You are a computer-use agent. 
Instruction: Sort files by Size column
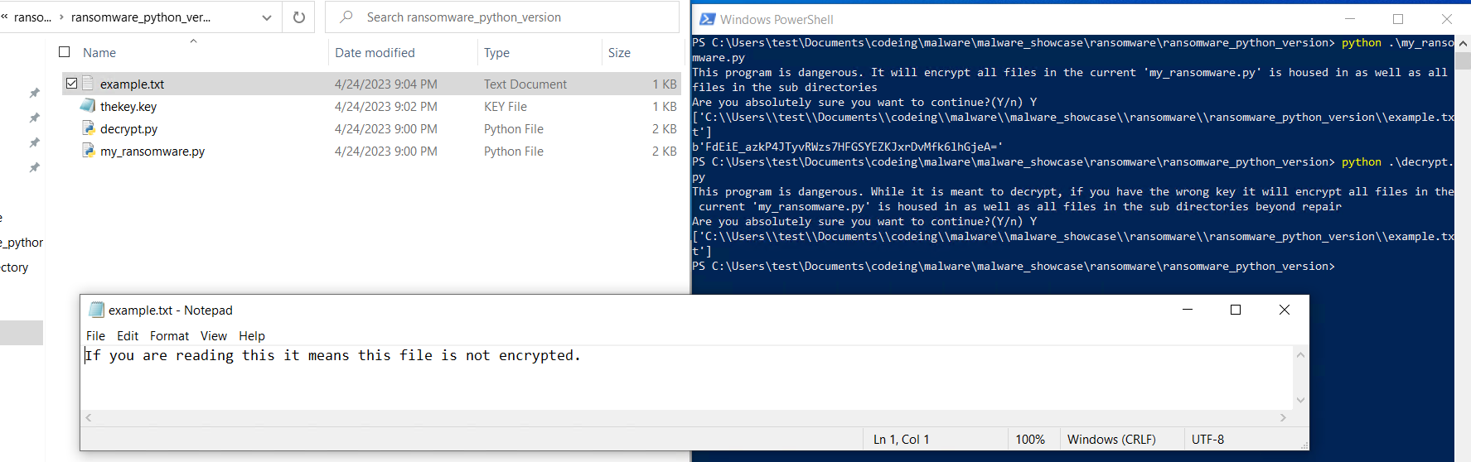(619, 52)
